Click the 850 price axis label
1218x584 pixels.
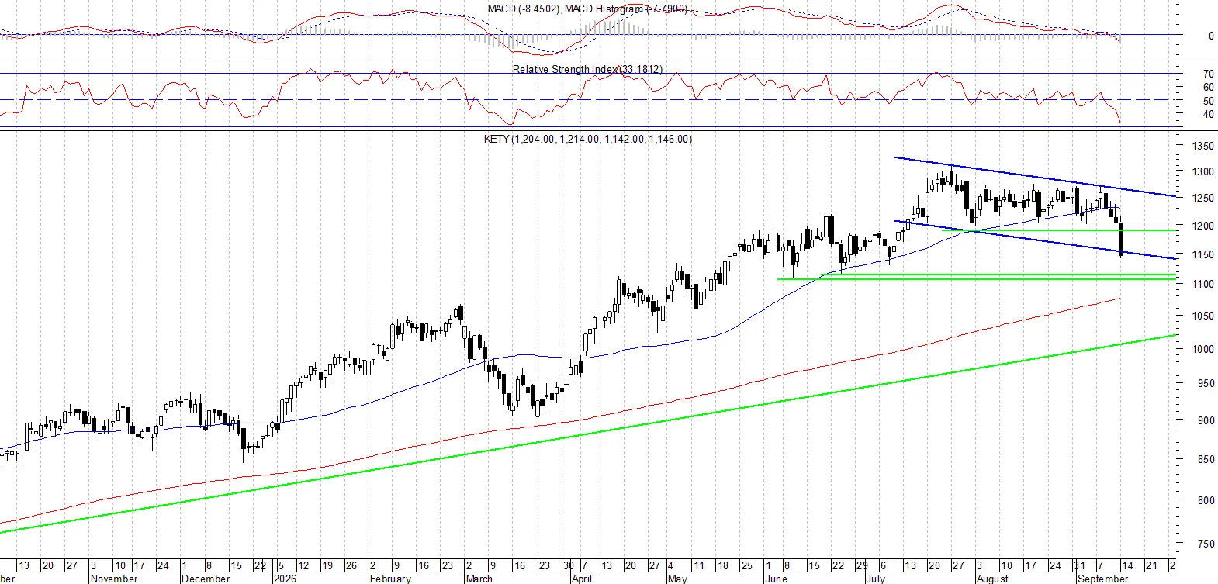(x=1206, y=459)
